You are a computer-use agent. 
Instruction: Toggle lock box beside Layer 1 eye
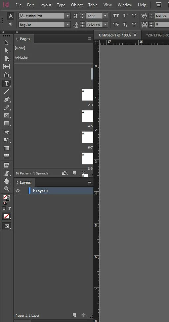[x=24, y=191]
